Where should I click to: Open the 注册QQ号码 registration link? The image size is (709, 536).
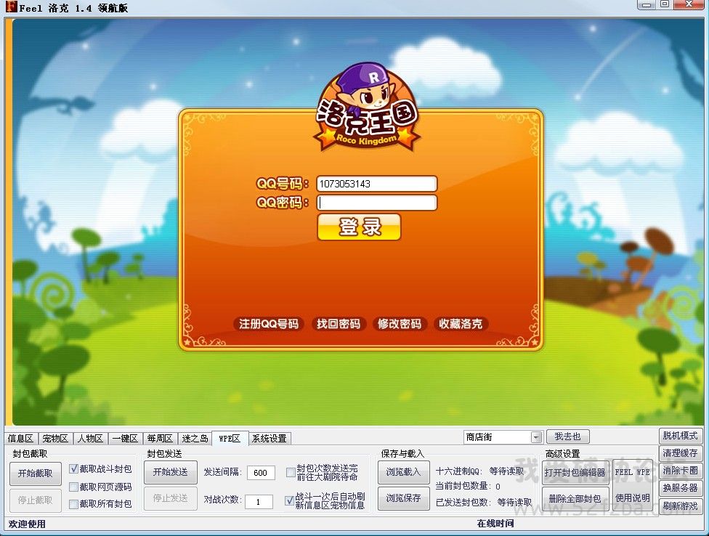(269, 324)
